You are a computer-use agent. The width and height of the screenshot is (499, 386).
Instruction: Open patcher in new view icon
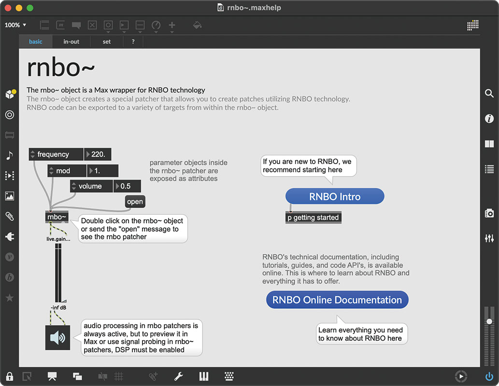click(27, 377)
